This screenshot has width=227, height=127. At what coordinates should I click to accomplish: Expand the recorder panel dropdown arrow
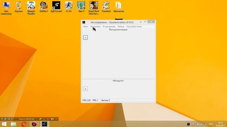pos(2,119)
